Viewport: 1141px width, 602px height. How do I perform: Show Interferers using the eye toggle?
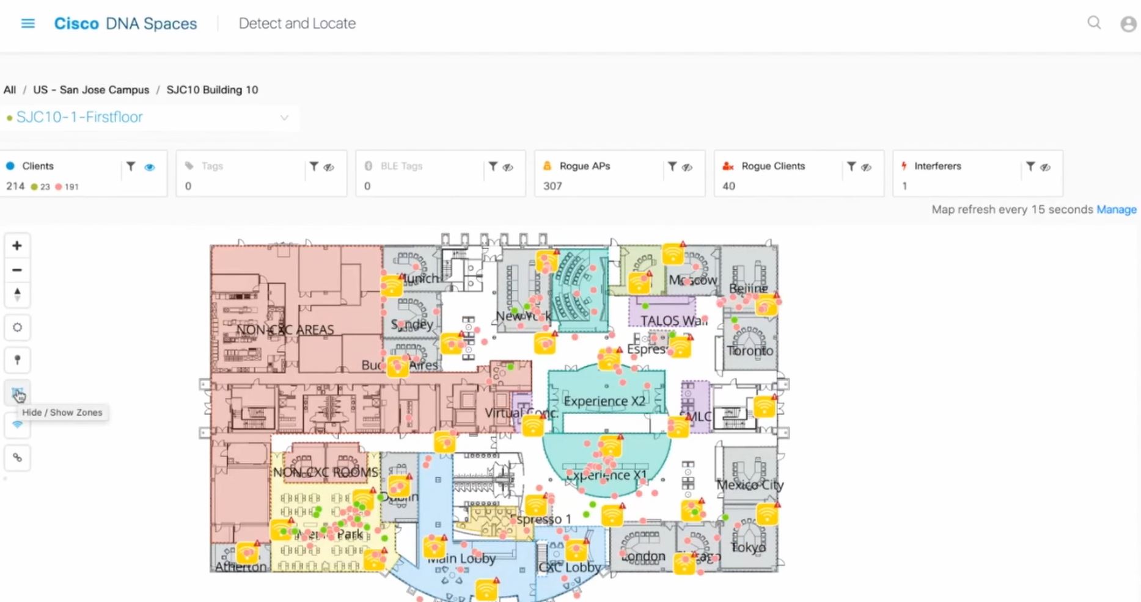click(1046, 167)
